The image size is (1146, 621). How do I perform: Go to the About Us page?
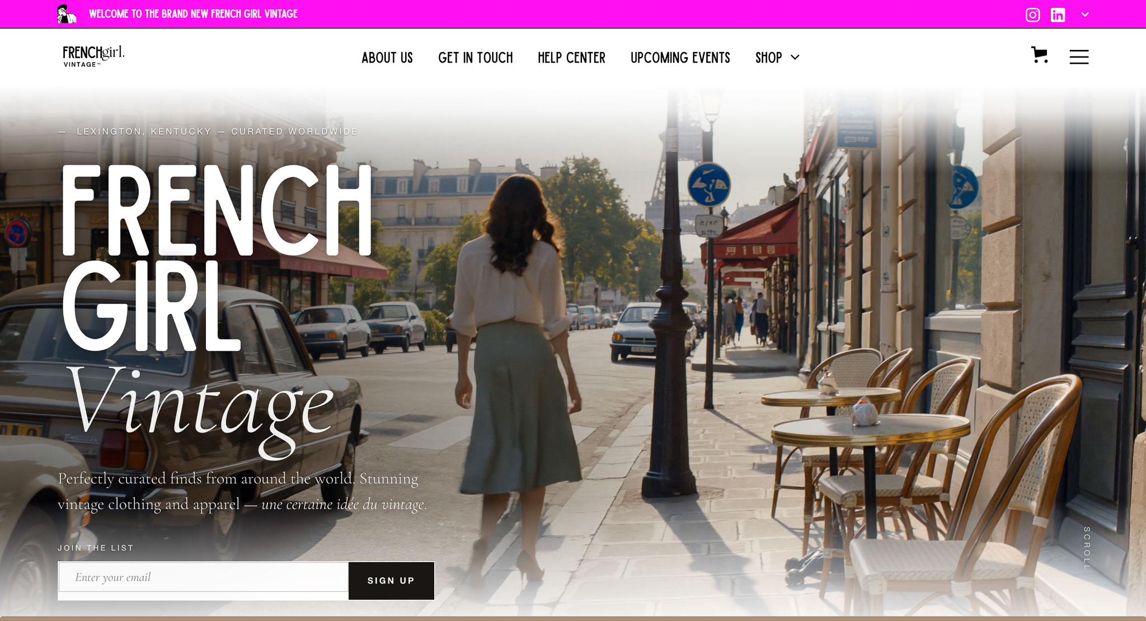click(x=387, y=58)
